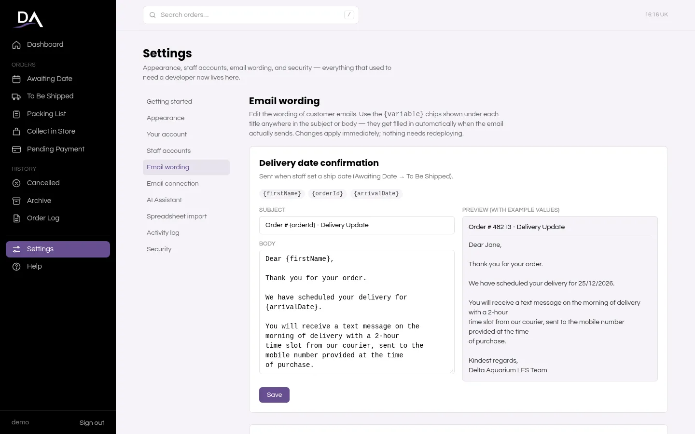Open the To Be Shipped list
The width and height of the screenshot is (695, 434).
pyautogui.click(x=58, y=96)
